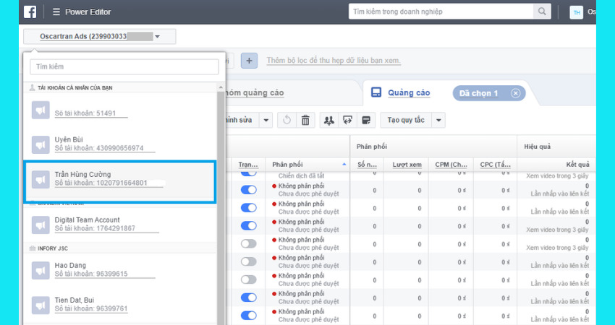
Task: Open the Chỉnh sửa dropdown arrow
Action: pyautogui.click(x=266, y=120)
